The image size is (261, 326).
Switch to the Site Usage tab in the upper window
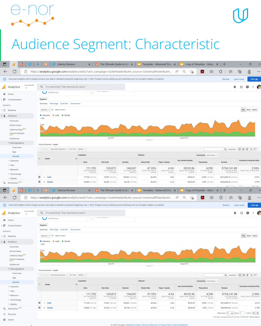pos(54,104)
